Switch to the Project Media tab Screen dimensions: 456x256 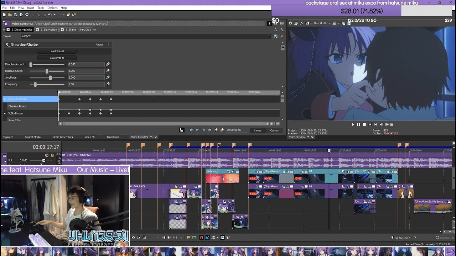[33, 137]
